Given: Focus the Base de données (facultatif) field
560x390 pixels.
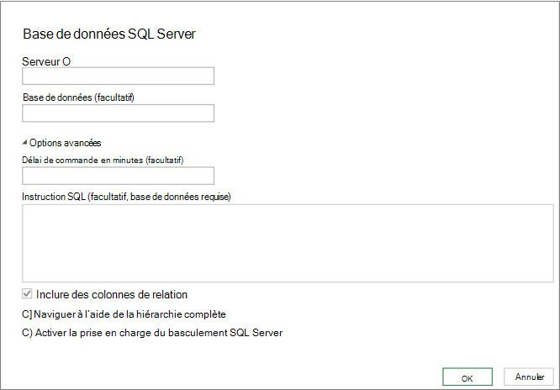Looking at the screenshot, I should pyautogui.click(x=119, y=113).
